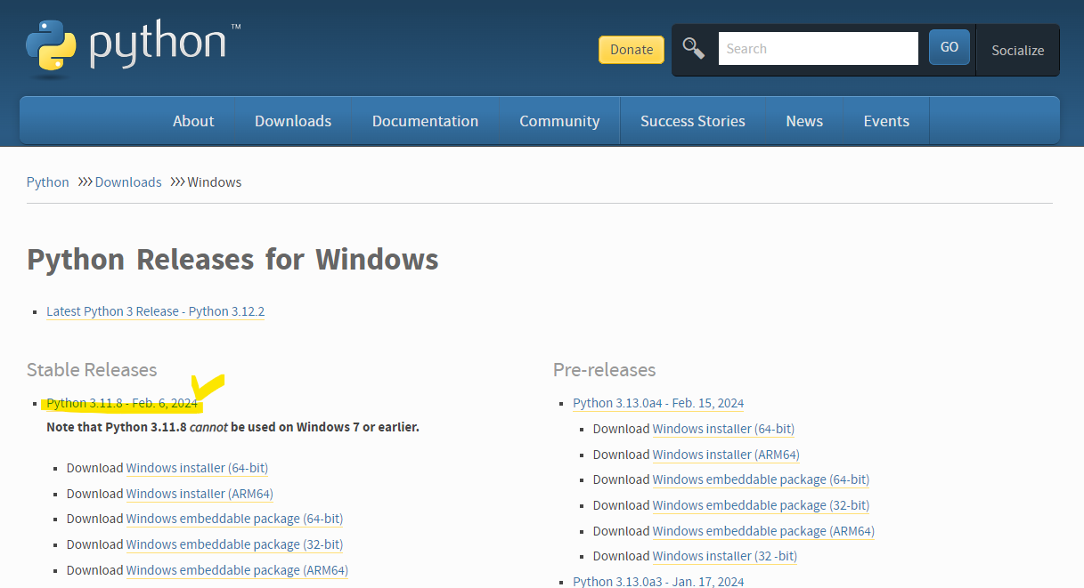Image resolution: width=1084 pixels, height=588 pixels.
Task: Click the Donate button
Action: point(632,50)
